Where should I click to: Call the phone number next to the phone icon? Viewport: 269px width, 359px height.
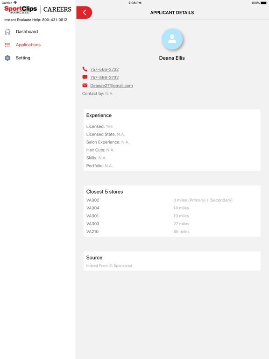tap(104, 69)
